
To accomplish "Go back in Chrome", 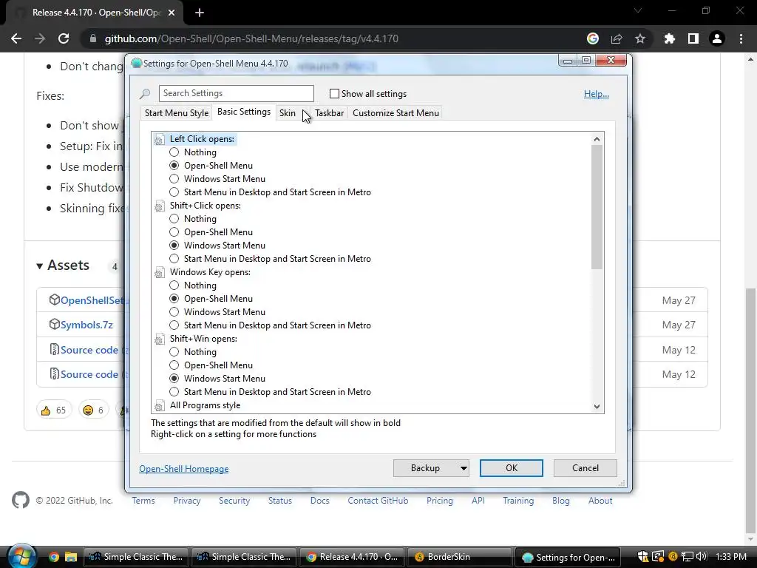I will [x=16, y=38].
